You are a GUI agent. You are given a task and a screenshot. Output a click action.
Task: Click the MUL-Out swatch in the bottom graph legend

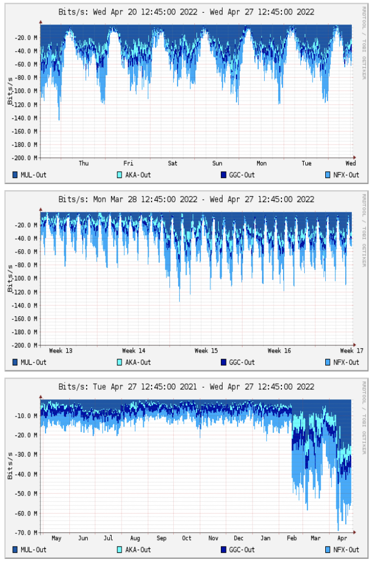coord(15,550)
